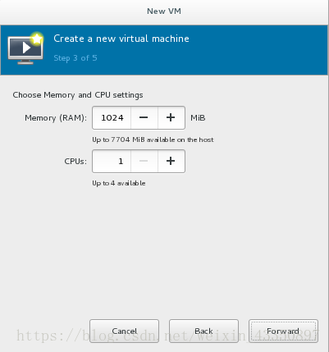Click the 'Up to 4 available' text

tap(119, 183)
